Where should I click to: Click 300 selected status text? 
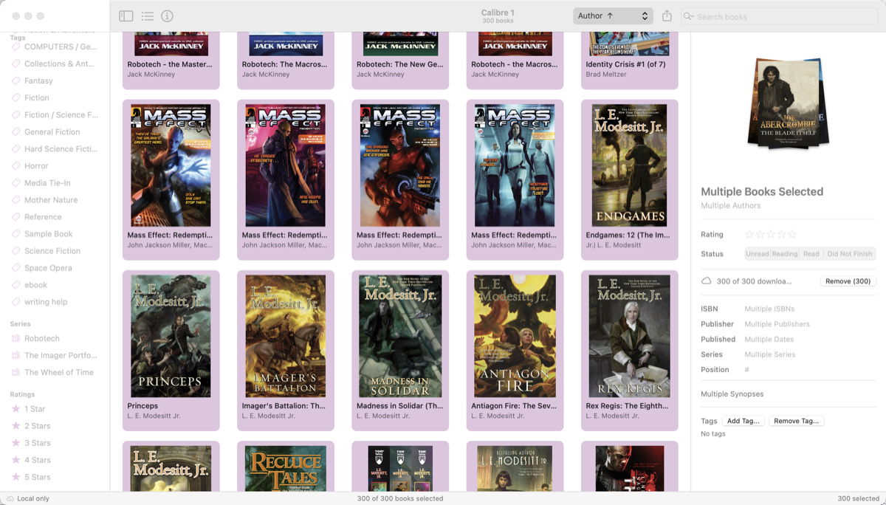[858, 498]
